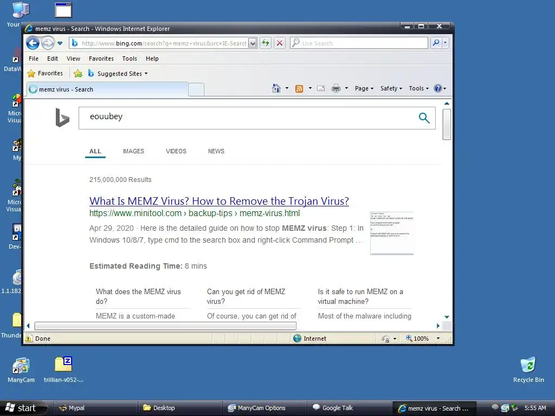
Task: Open the Edit menu
Action: [53, 58]
